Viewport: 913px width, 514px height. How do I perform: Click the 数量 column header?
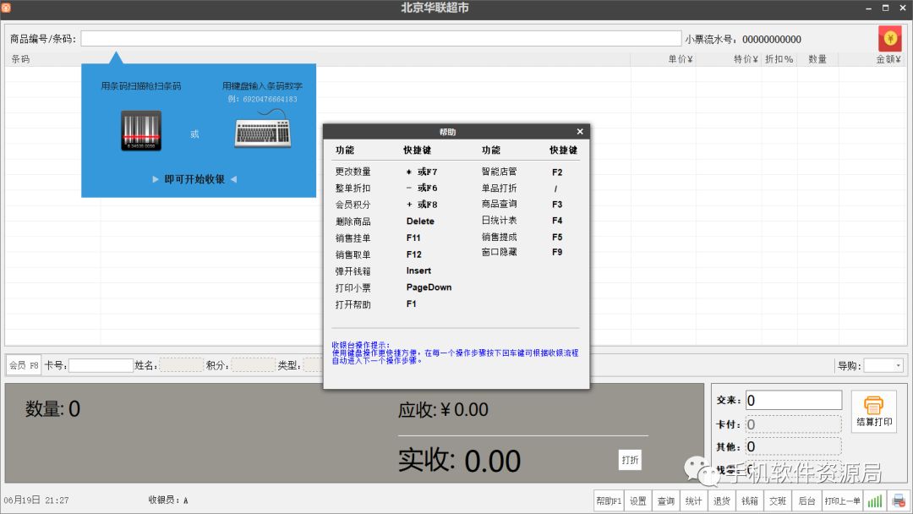click(x=817, y=59)
